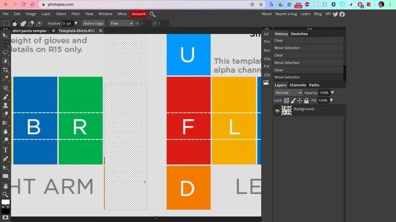
Task: Select the Crop tool
Action: pyautogui.click(x=6, y=70)
